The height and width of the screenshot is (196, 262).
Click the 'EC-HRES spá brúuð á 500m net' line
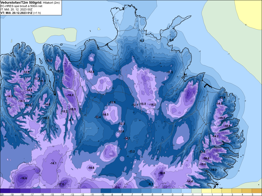21,6
